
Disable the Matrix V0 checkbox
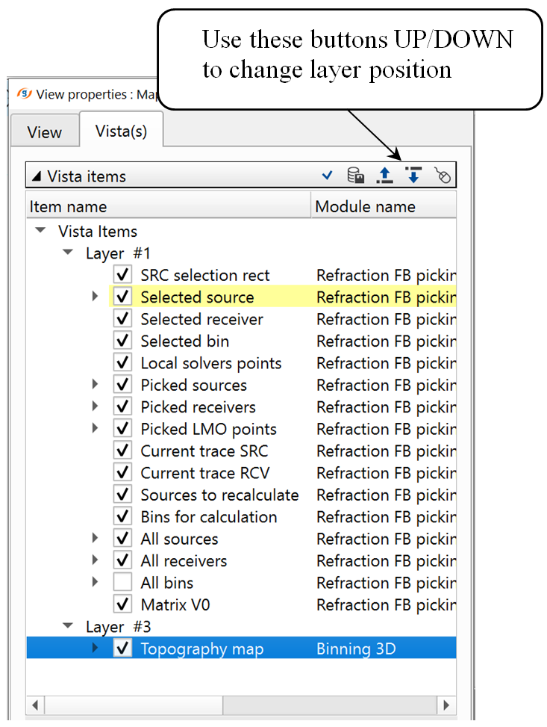point(124,604)
